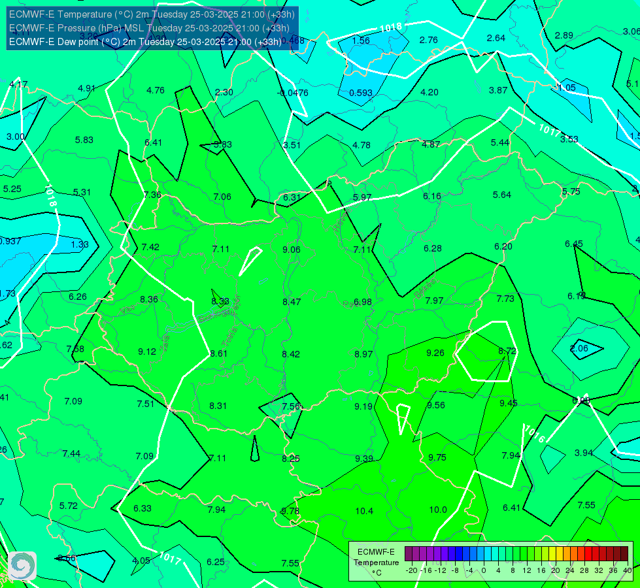Click the map value 7.42
Image resolution: width=640 pixels, height=588 pixels.
[x=150, y=247]
